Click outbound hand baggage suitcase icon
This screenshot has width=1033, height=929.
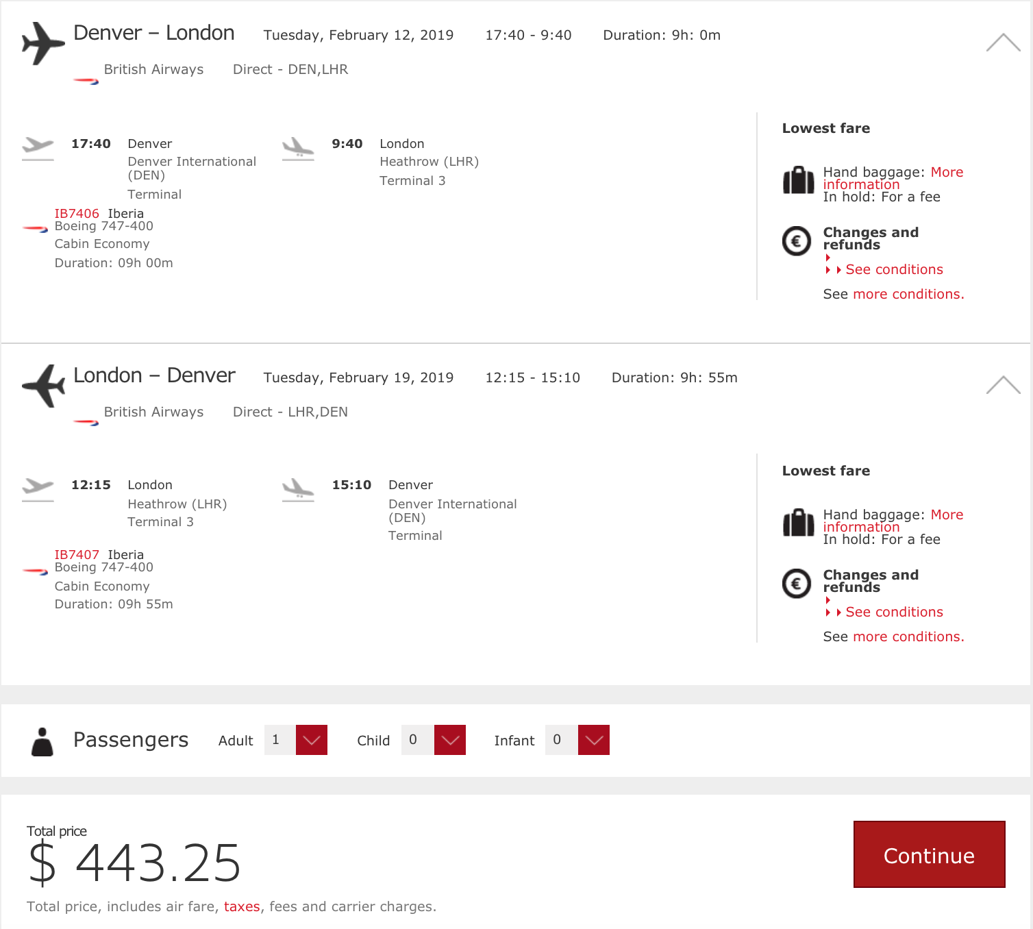point(798,181)
